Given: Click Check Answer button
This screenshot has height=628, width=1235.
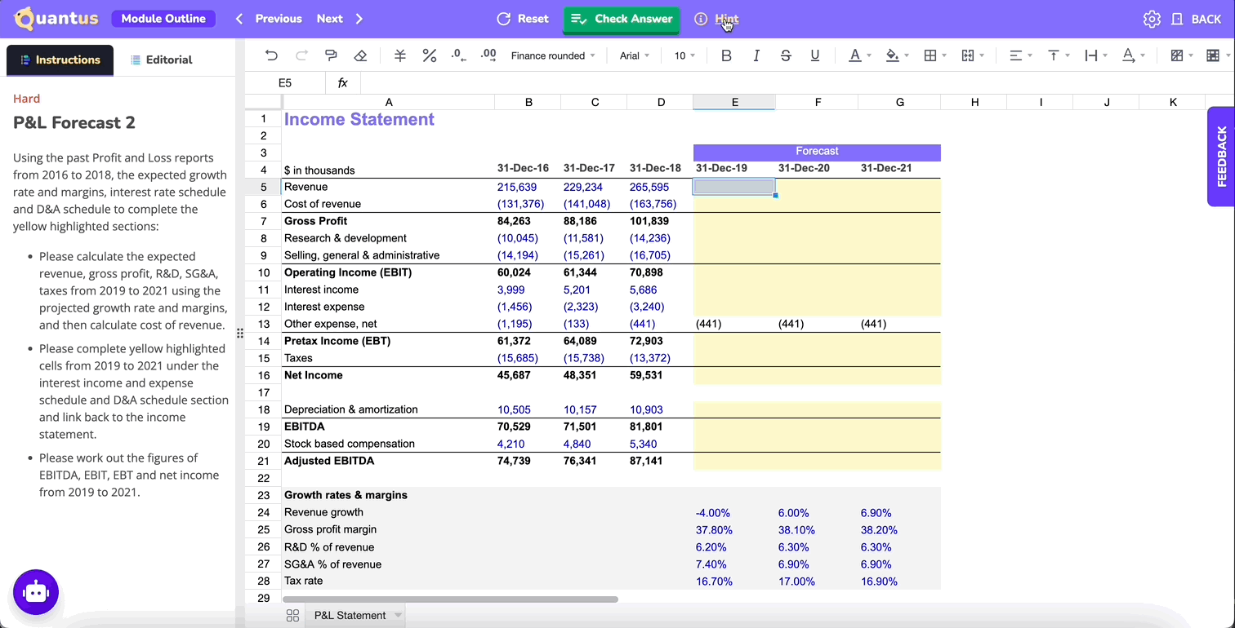Looking at the screenshot, I should pos(622,19).
